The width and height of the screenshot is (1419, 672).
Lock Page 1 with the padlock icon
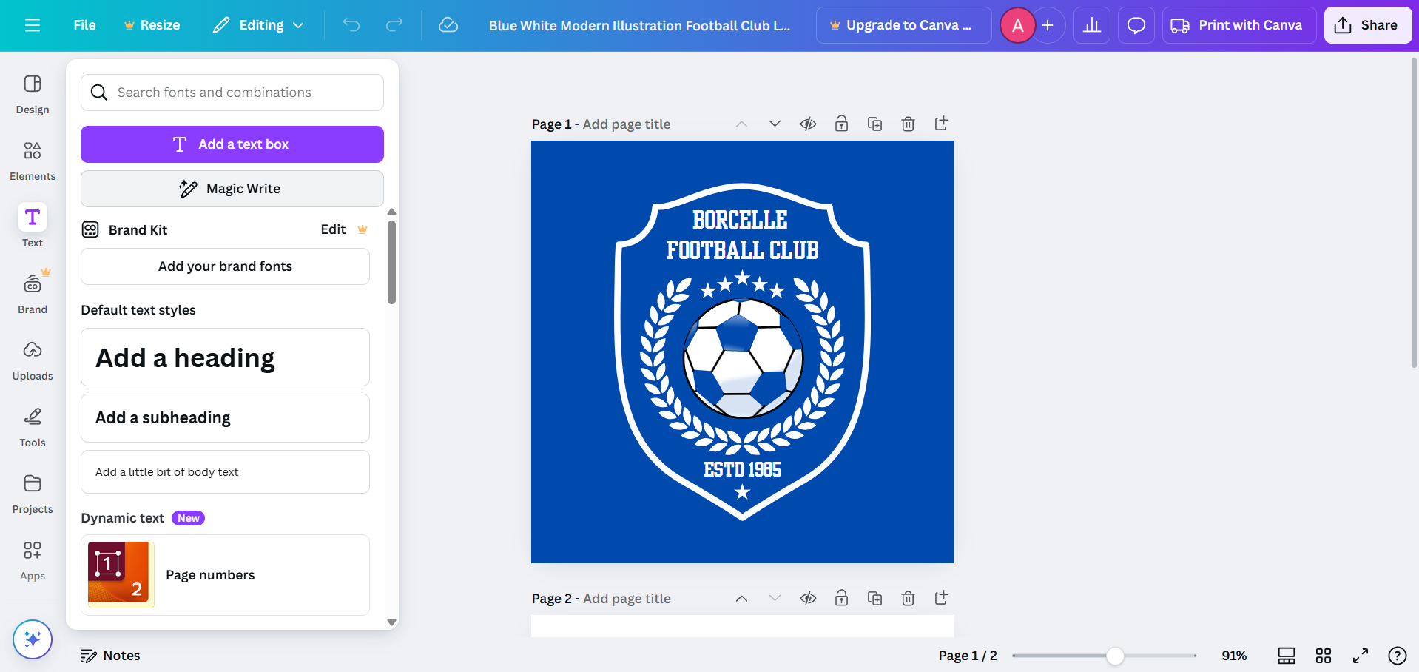[x=841, y=124]
